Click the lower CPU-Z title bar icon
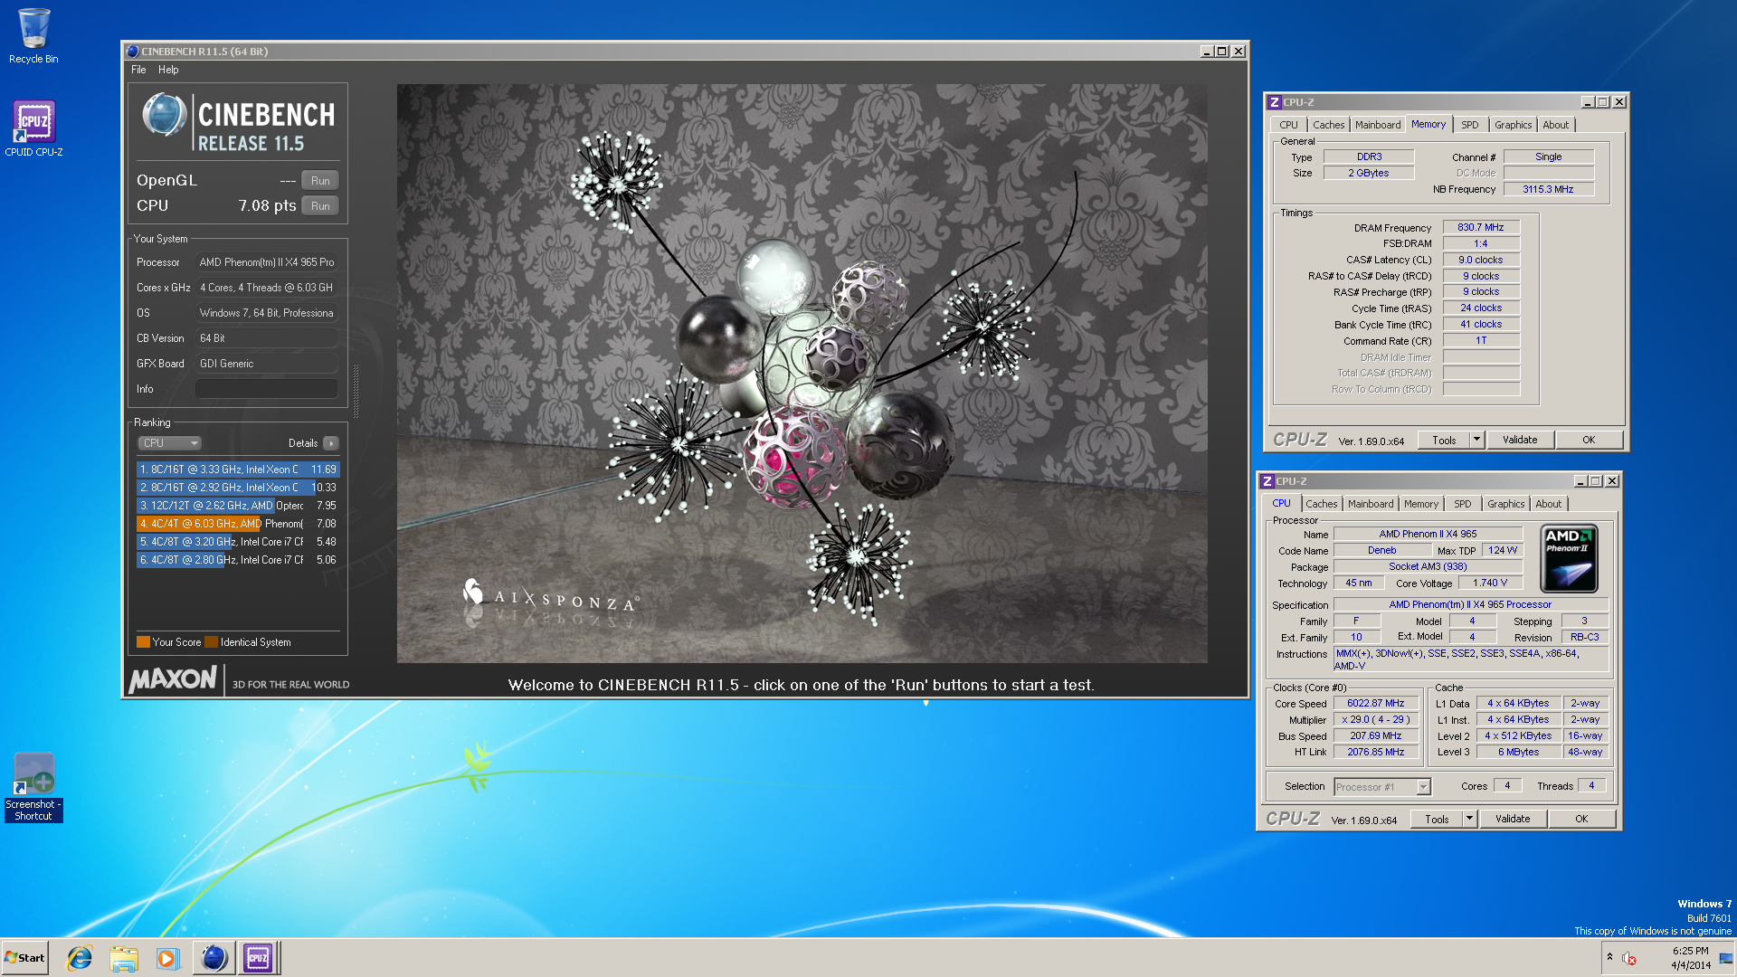The width and height of the screenshot is (1737, 977). click(x=1267, y=481)
